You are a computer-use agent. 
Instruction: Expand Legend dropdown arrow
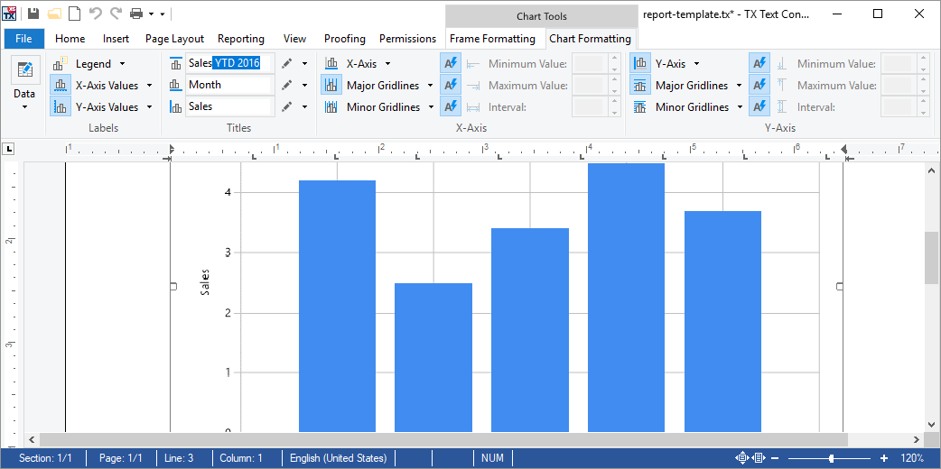pos(123,63)
